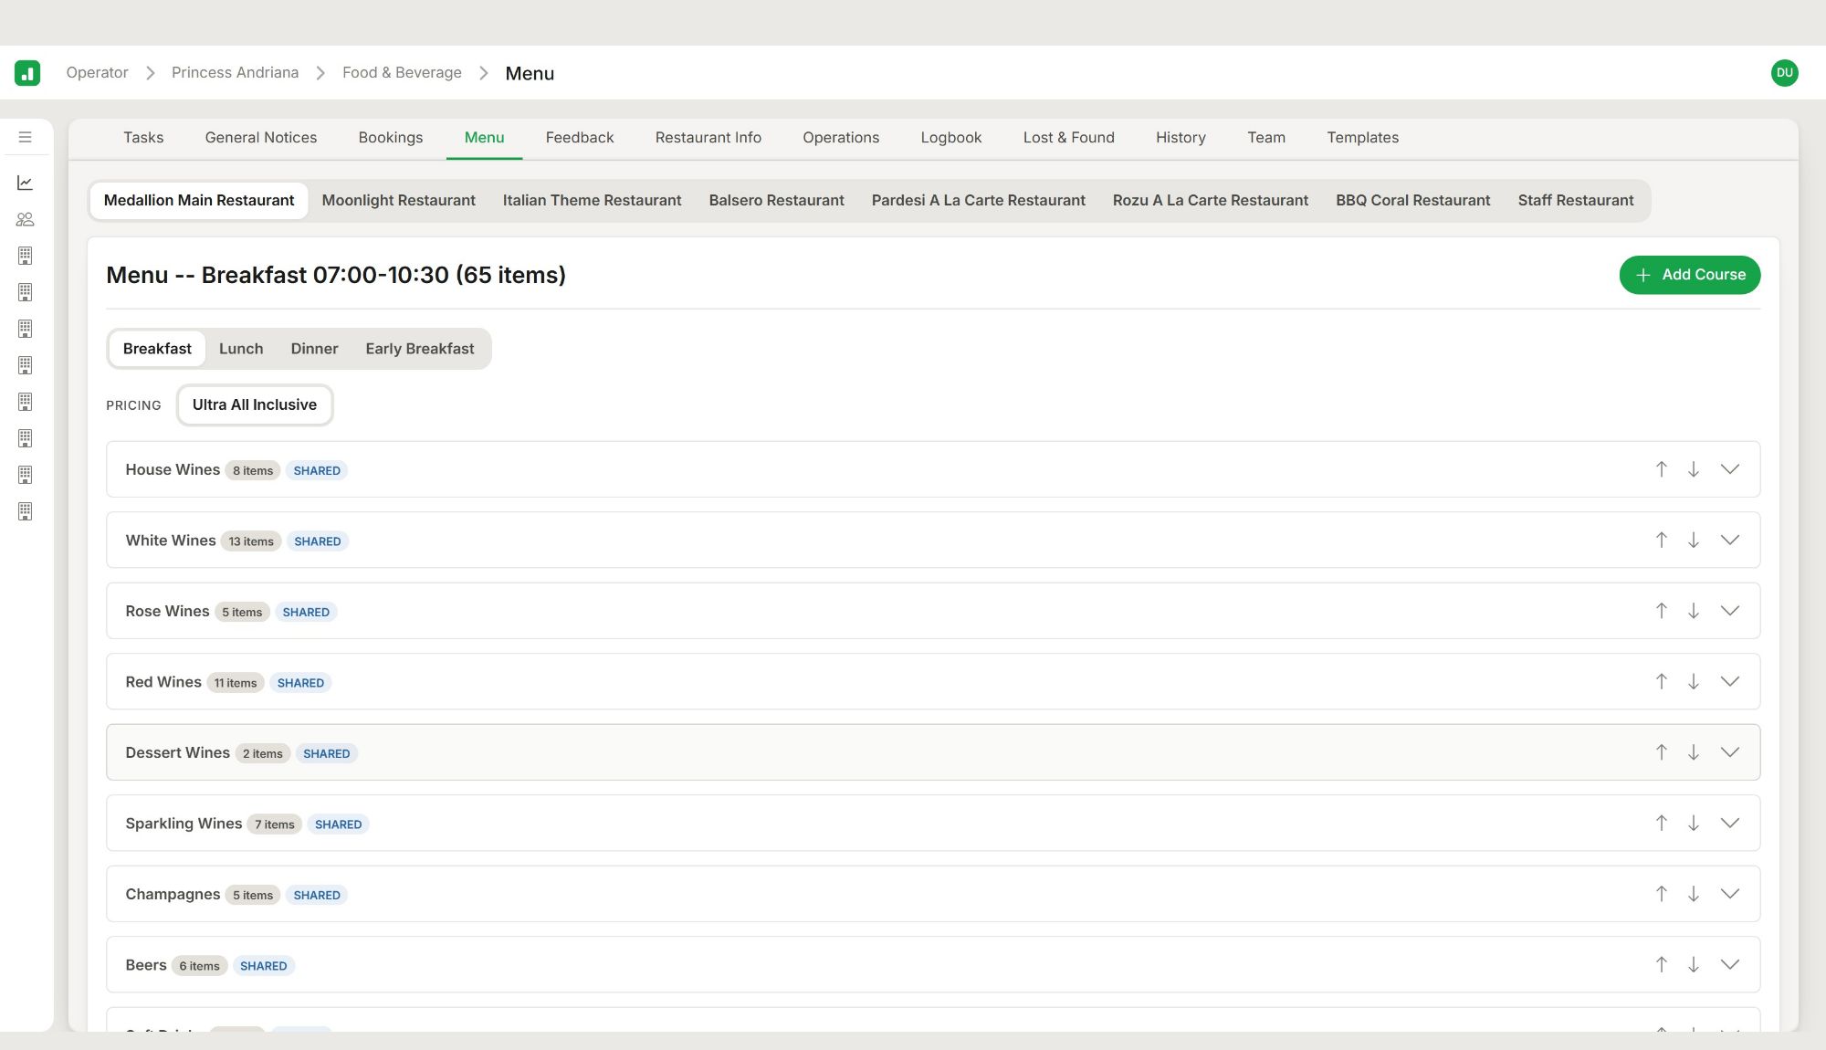This screenshot has height=1050, width=1826.
Task: Open the people sidebar icon
Action: (26, 219)
